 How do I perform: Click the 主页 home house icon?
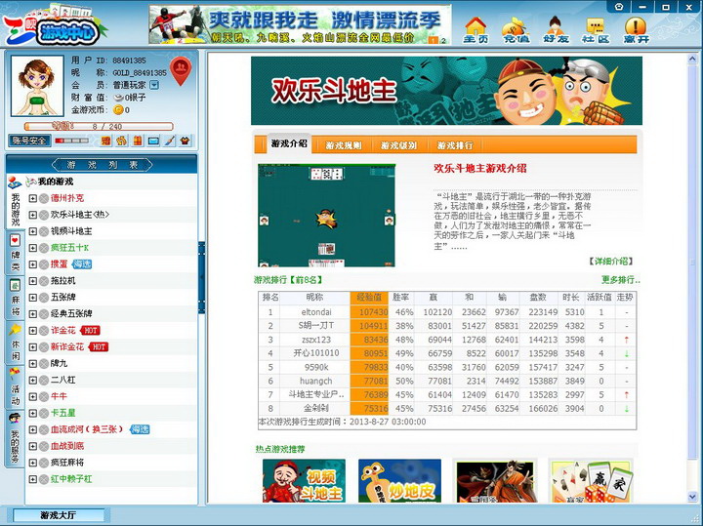(476, 29)
